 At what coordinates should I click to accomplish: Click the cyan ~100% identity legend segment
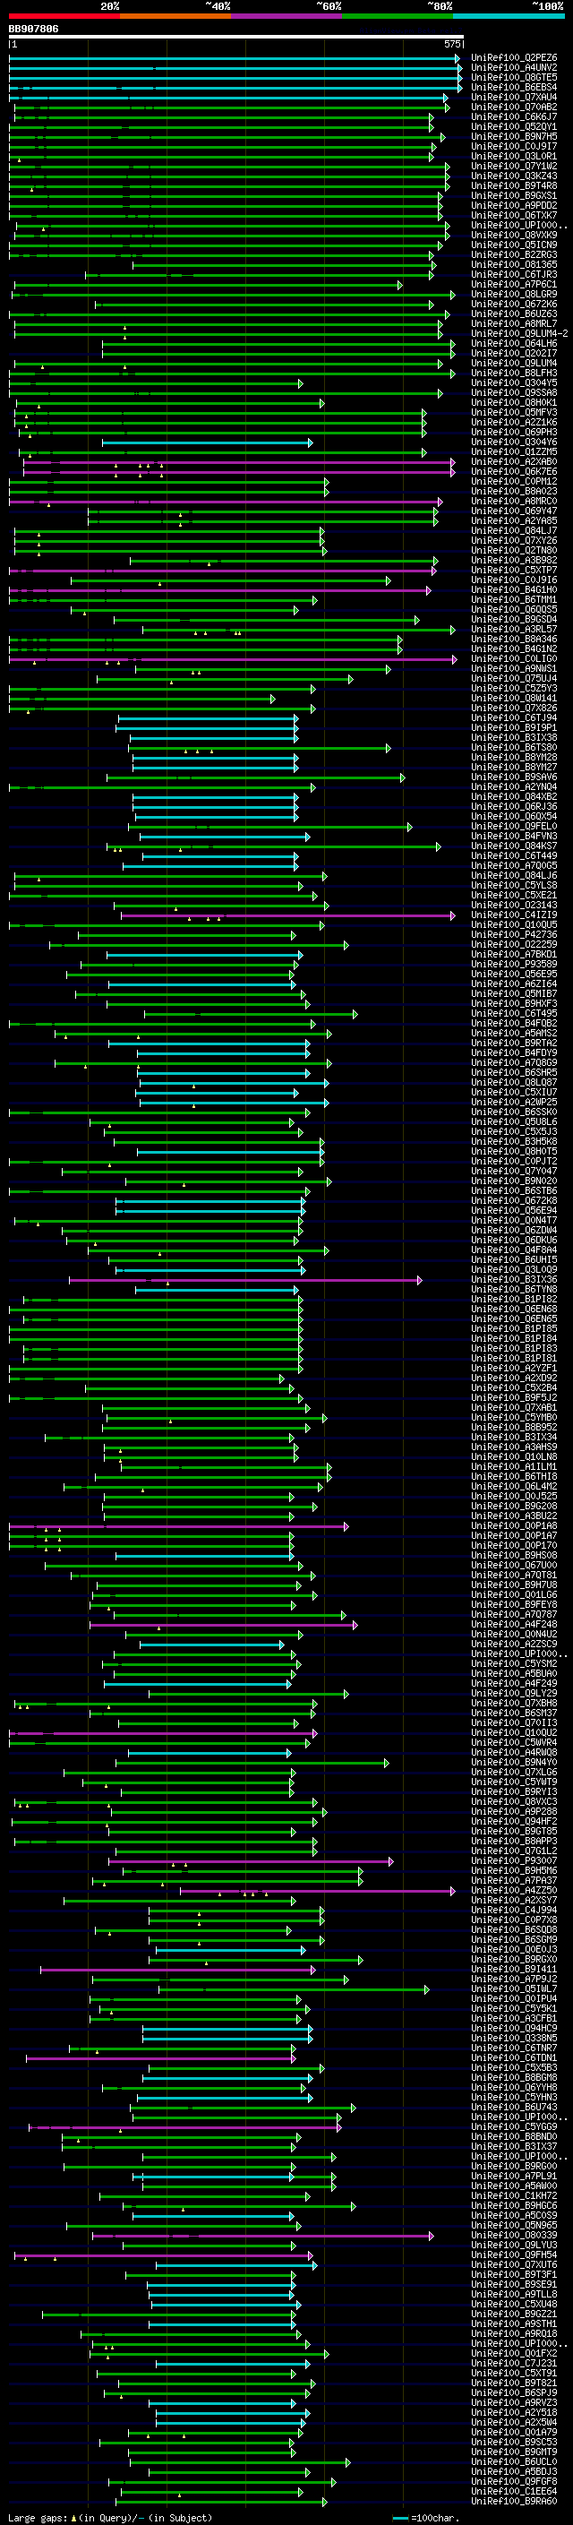(x=508, y=16)
